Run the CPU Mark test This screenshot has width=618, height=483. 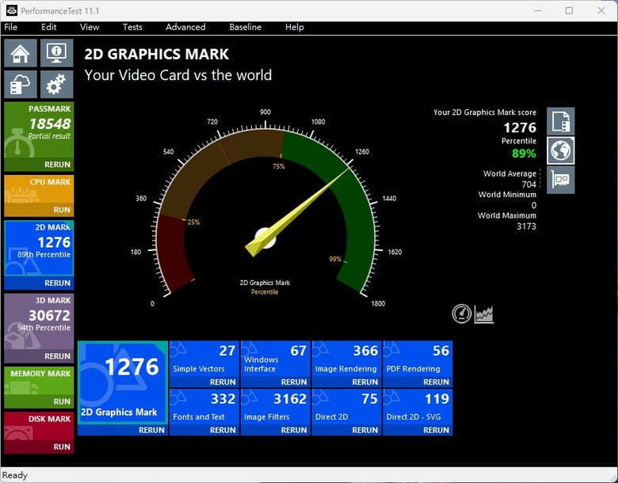(62, 210)
